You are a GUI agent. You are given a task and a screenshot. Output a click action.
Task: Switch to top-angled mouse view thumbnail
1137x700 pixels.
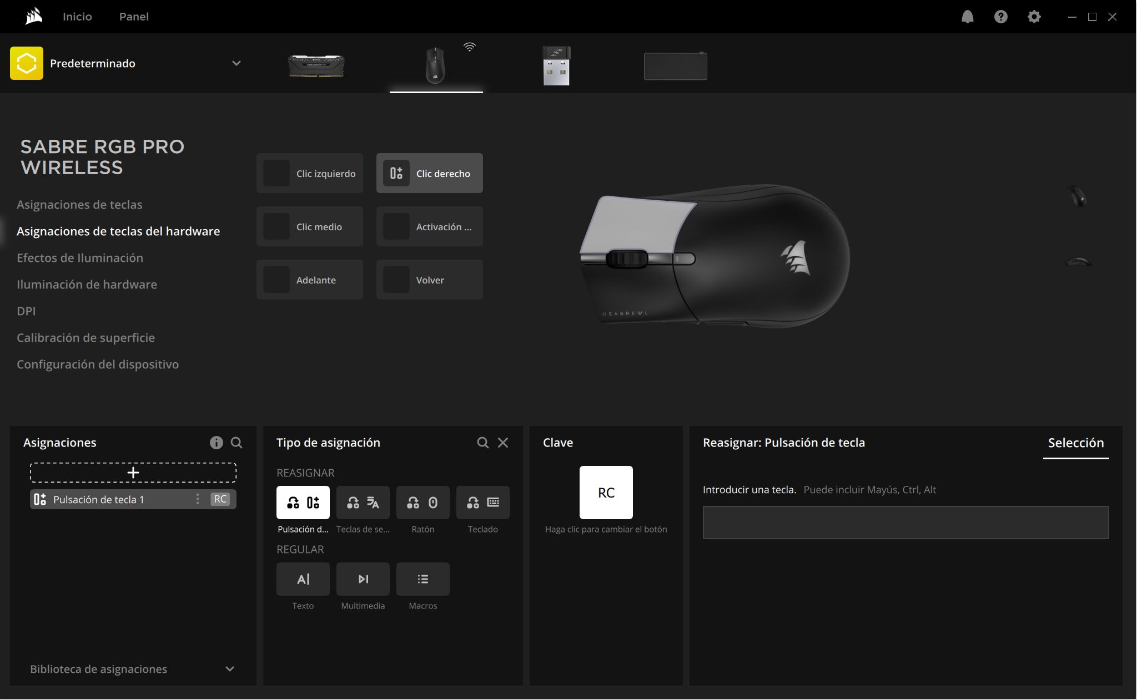click(x=1076, y=196)
